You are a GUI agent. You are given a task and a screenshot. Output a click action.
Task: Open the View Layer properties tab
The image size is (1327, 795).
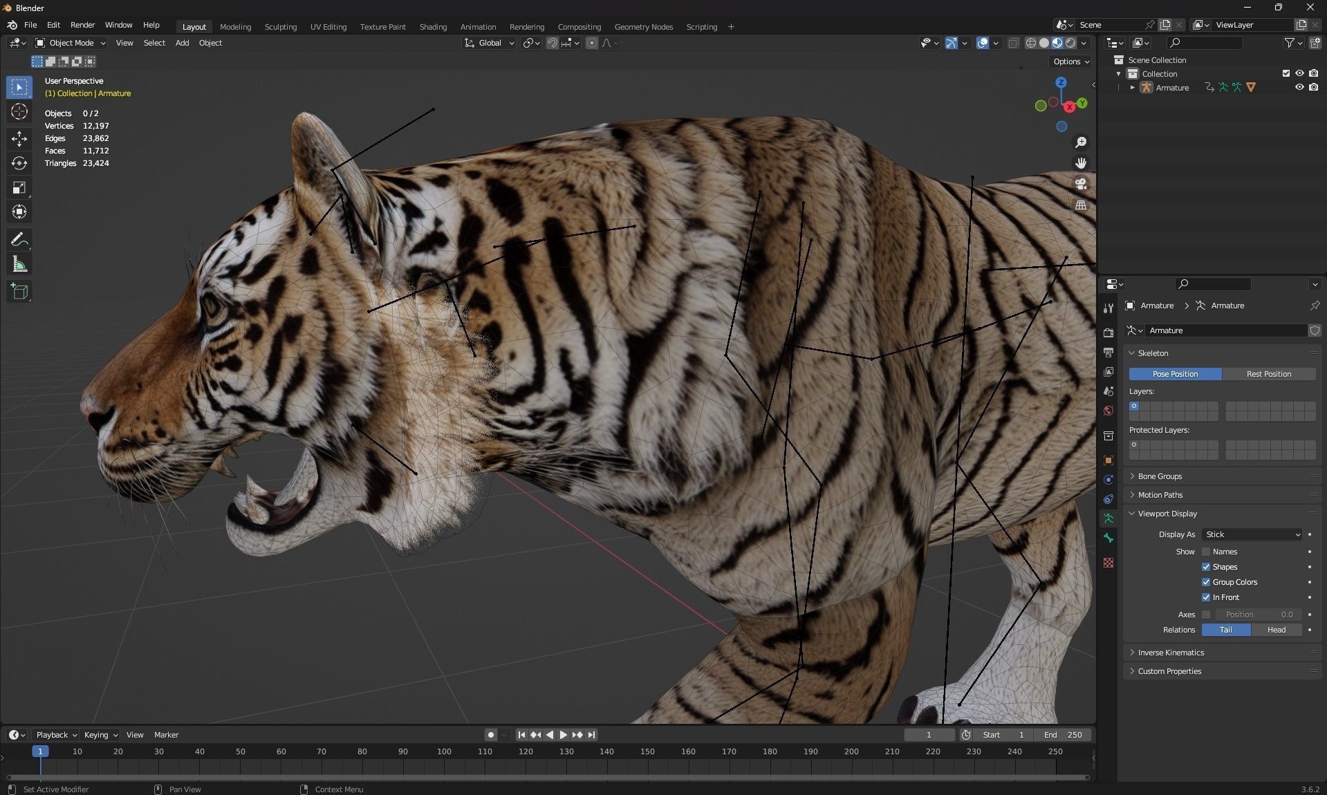point(1108,372)
